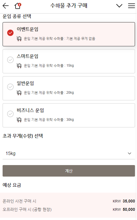Click the luggage cart icon under 일반운임
Viewport: 137px width, 220px height.
[x=19, y=93]
